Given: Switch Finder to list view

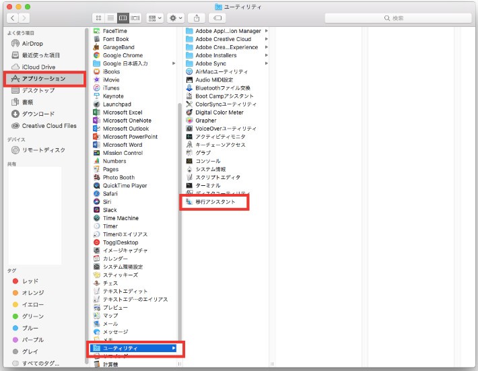Looking at the screenshot, I should coord(110,18).
